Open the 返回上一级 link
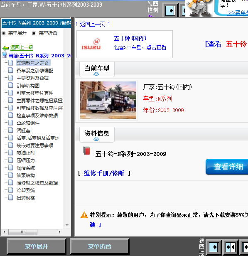The width and height of the screenshot is (248, 256). 22,47
